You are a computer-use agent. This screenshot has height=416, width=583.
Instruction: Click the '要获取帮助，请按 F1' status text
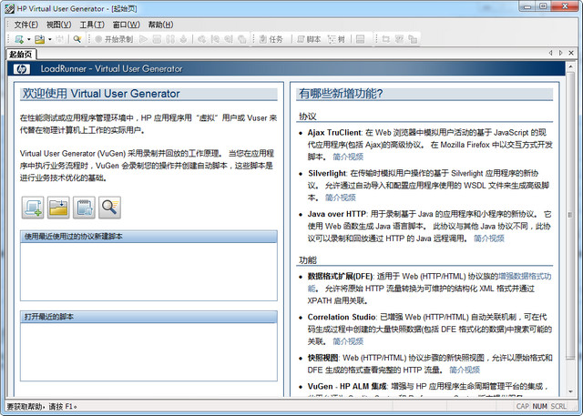coord(42,406)
